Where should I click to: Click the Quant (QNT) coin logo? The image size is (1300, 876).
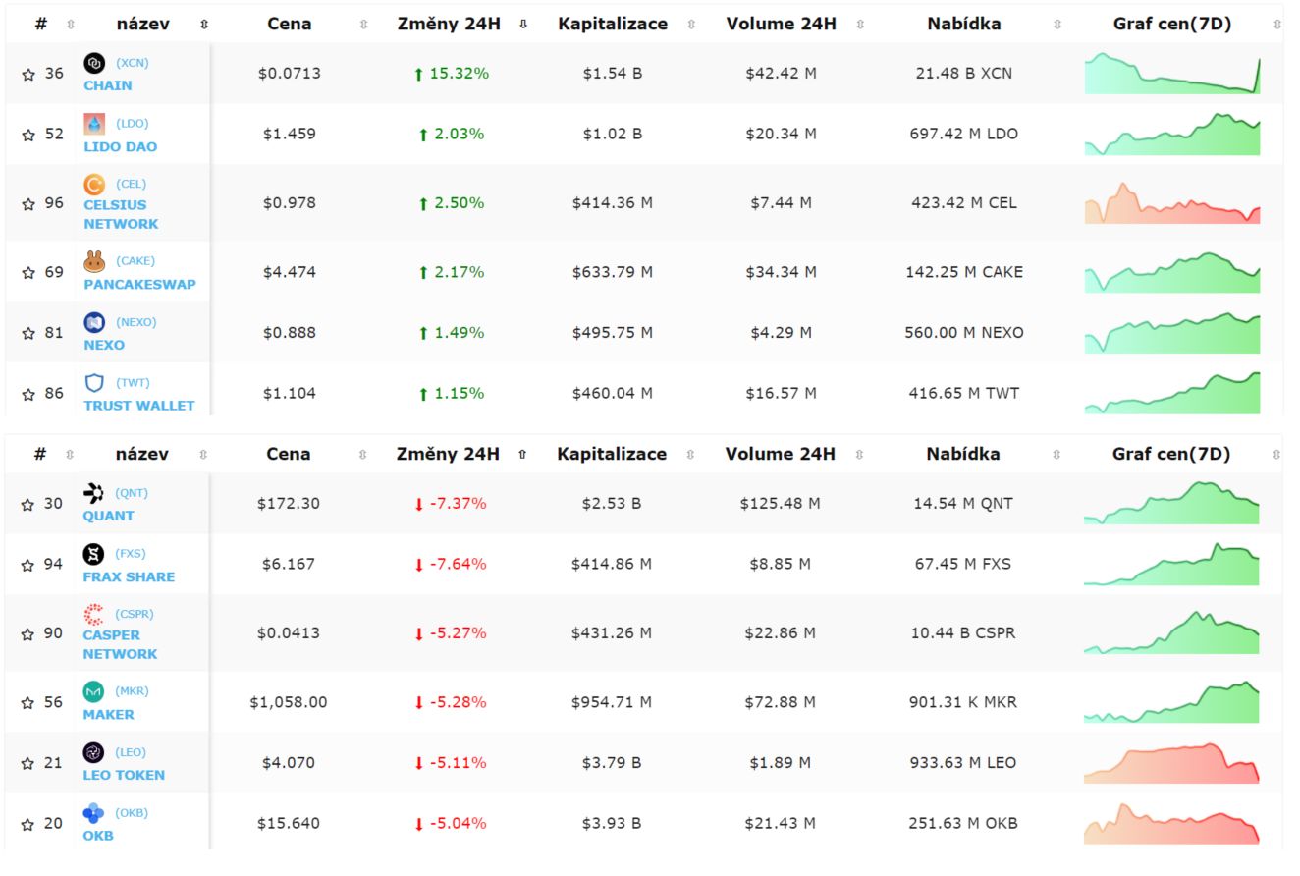(93, 493)
